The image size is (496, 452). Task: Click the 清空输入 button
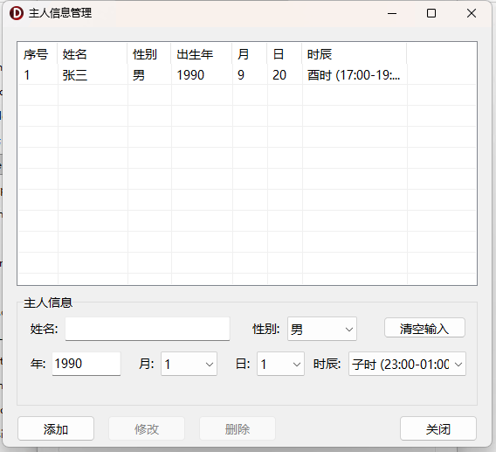coord(424,328)
